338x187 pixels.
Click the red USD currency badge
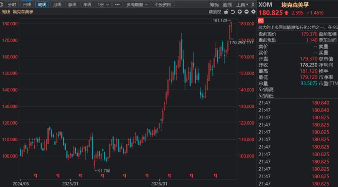click(261, 21)
